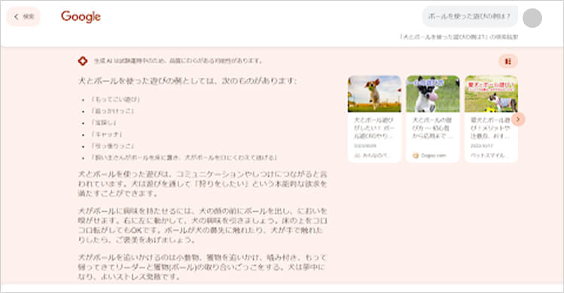Viewport: 564px width, 293px height.
Task: Open the thumbnail of the dog in a striped shirt
Action: (x=491, y=93)
